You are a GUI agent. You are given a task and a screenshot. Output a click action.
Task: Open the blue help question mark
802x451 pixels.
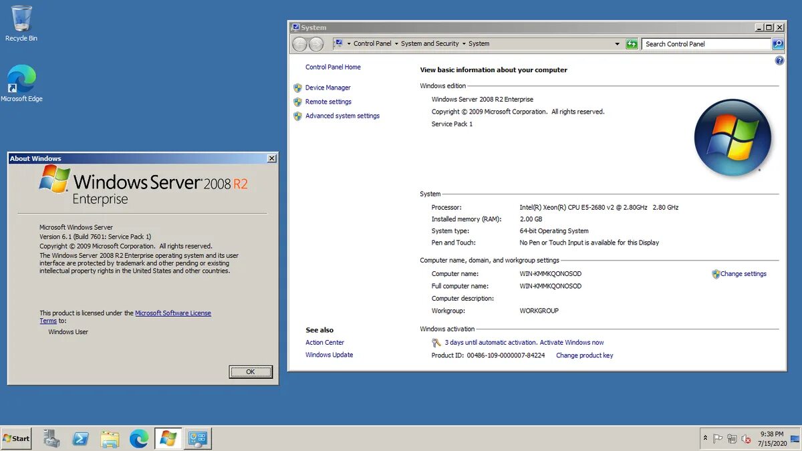(779, 61)
